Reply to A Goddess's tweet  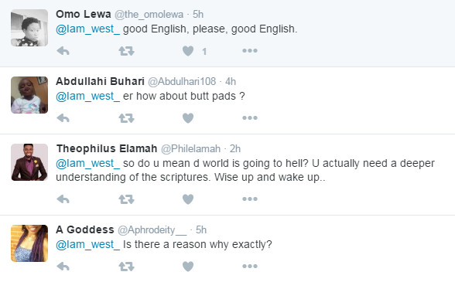point(63,267)
